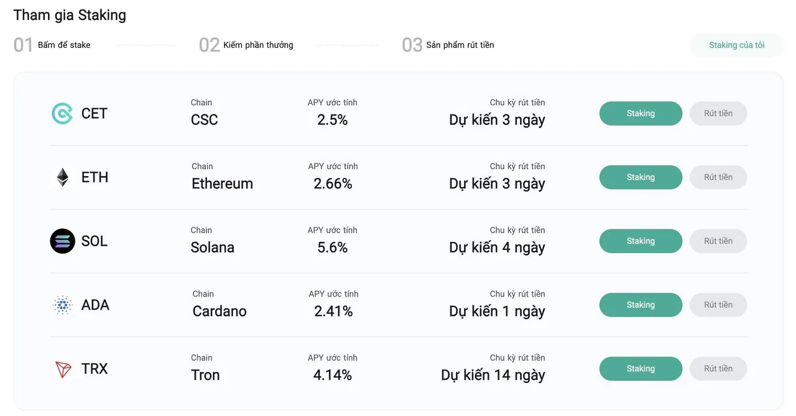Select 'Rút tiền' for ADA Cardano

[x=718, y=305]
